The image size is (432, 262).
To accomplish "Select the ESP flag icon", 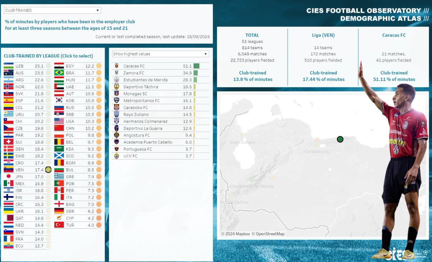I will [x=8, y=100].
